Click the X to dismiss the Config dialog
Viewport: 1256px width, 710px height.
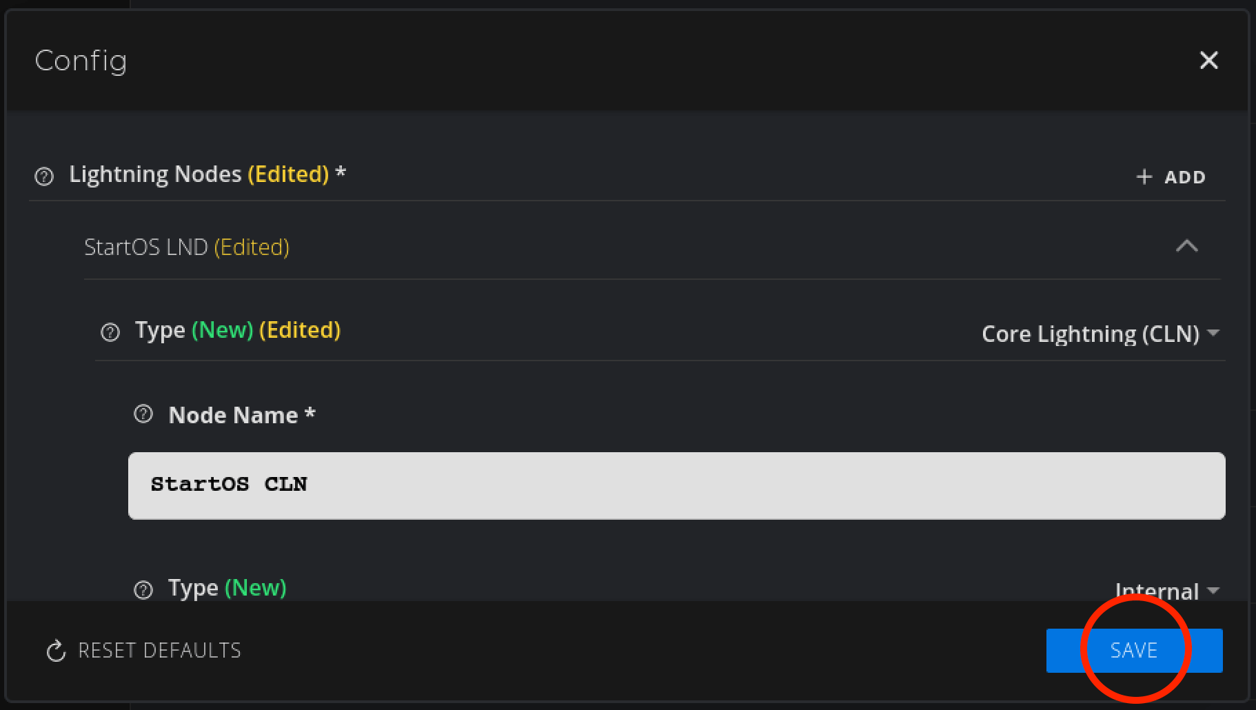point(1209,60)
